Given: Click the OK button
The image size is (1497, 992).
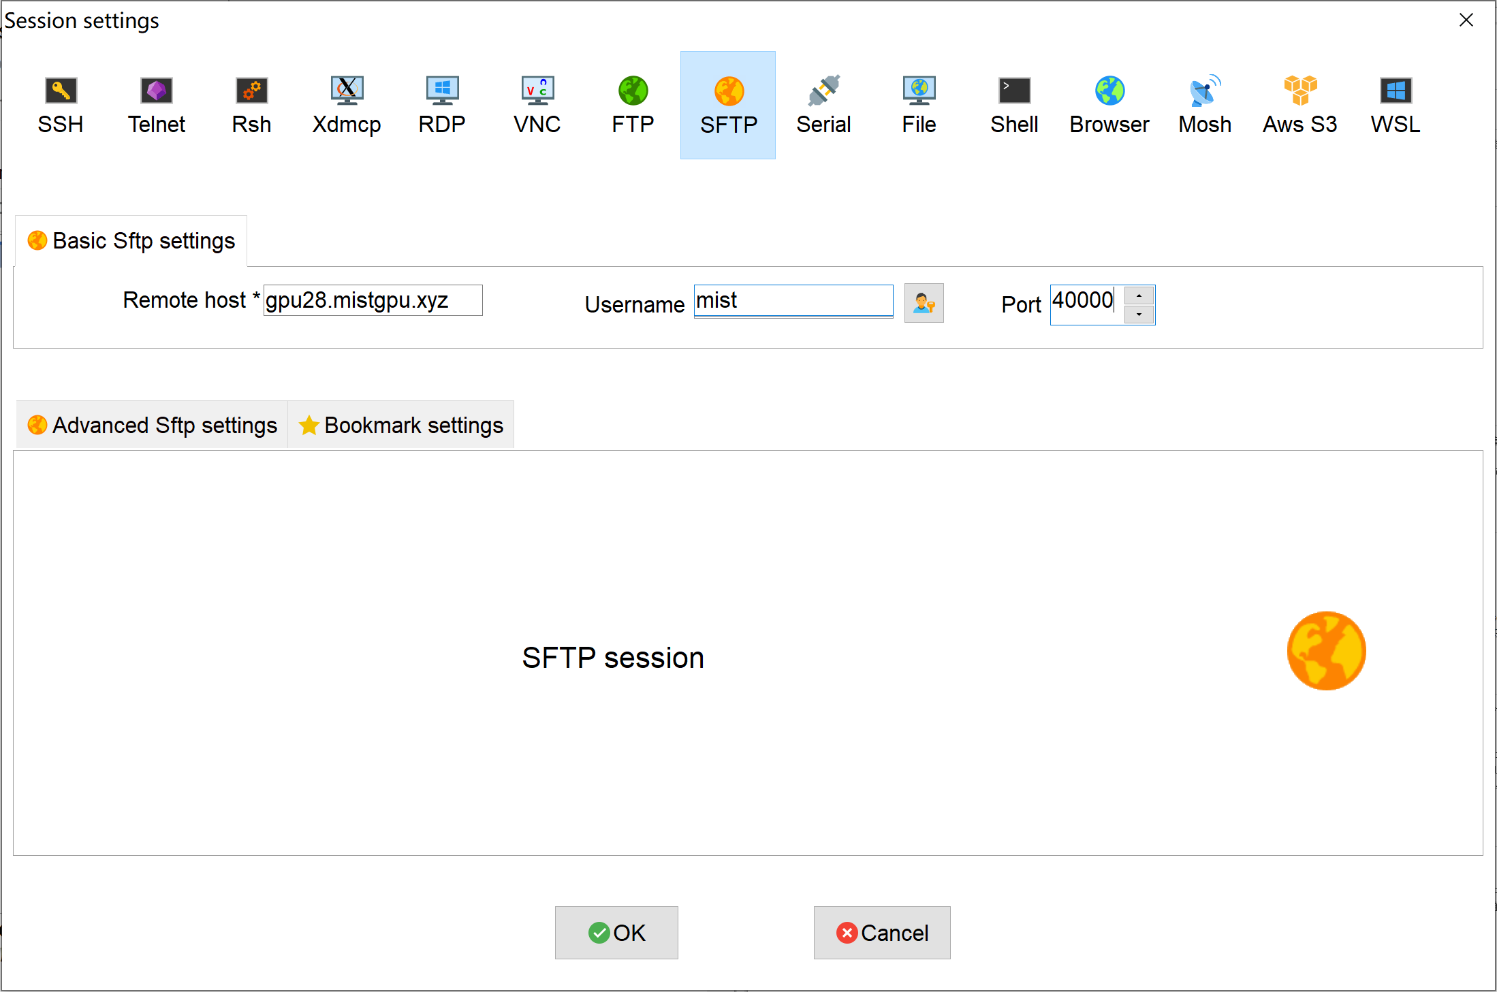Looking at the screenshot, I should click(x=616, y=932).
